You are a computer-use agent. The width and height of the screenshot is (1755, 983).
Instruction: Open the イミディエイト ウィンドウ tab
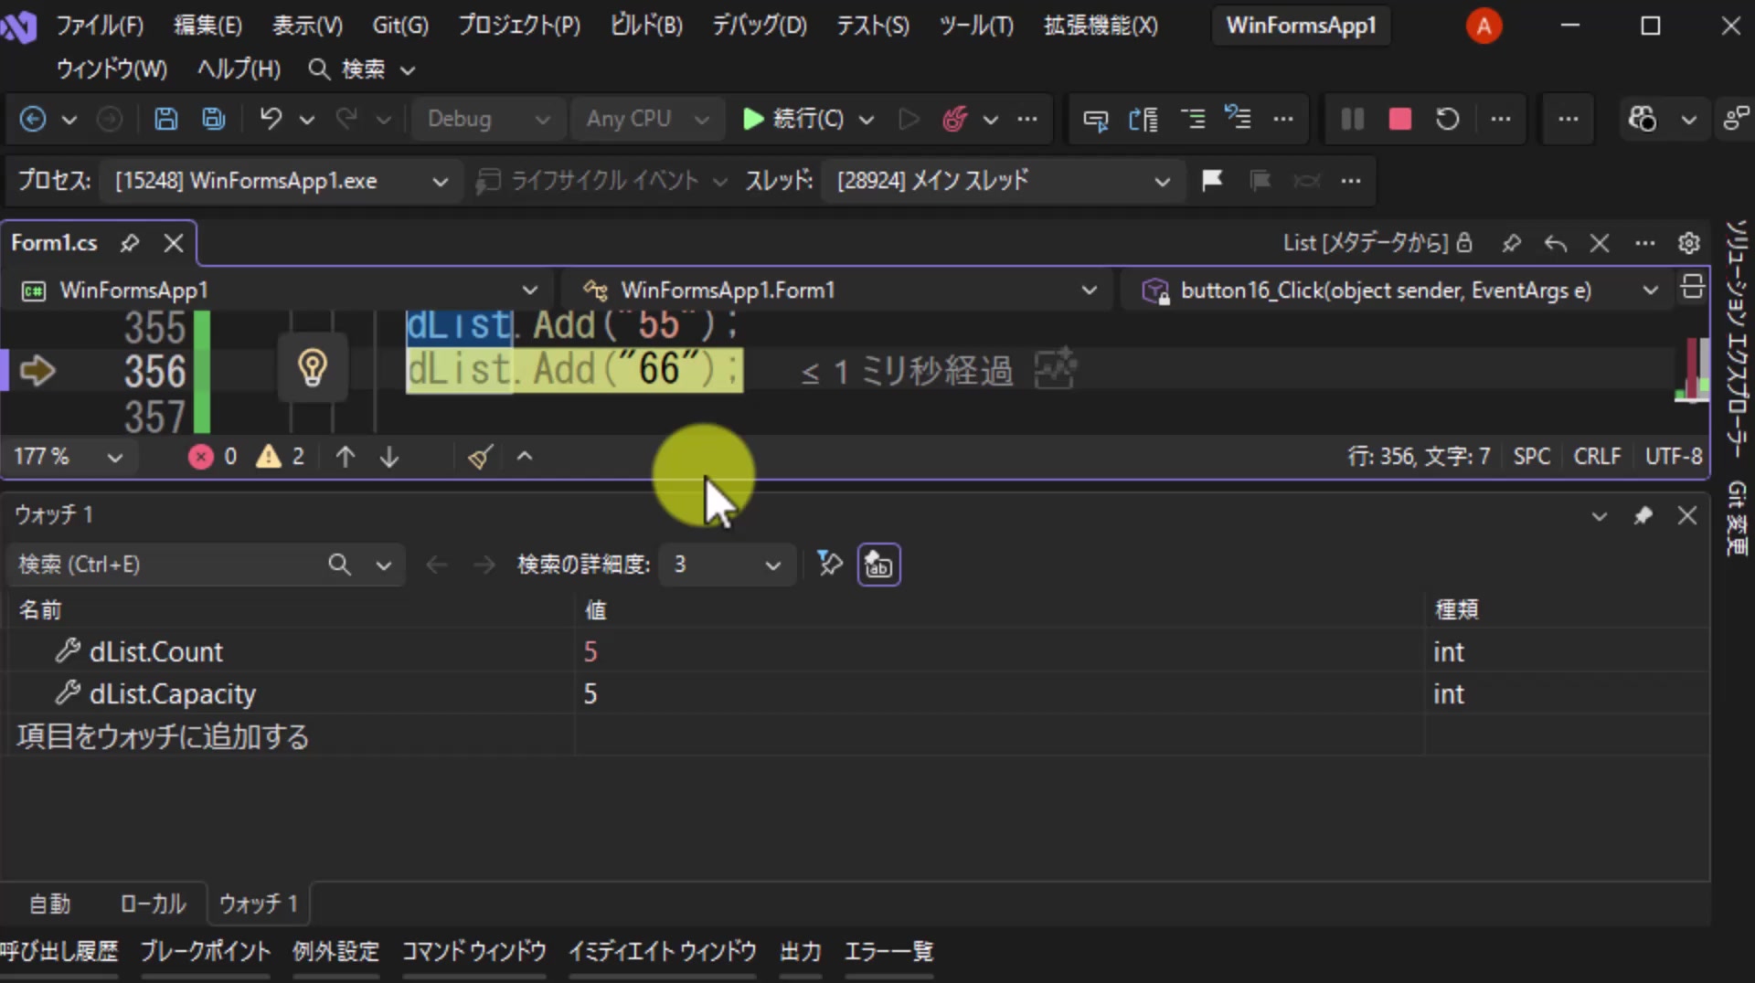click(663, 952)
